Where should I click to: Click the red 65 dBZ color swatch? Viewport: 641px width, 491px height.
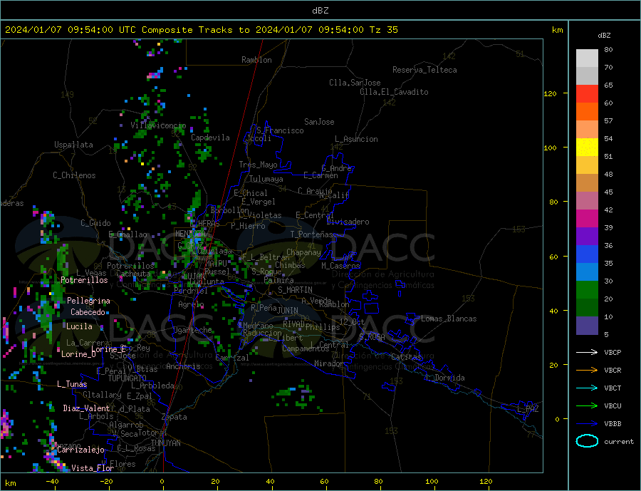tap(587, 93)
